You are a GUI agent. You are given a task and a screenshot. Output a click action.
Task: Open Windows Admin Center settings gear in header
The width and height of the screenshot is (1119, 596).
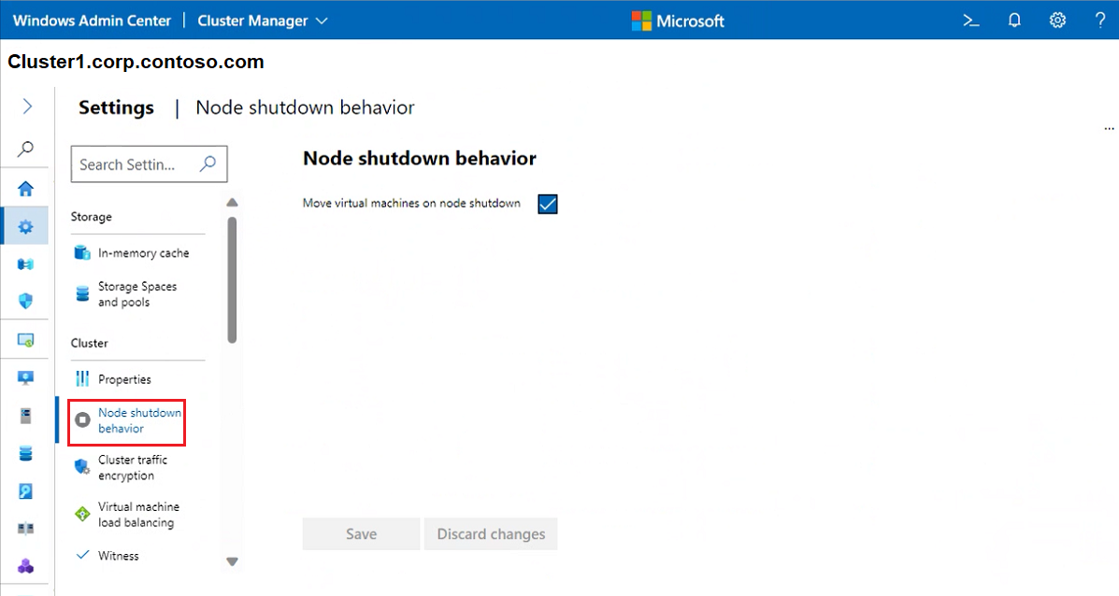pyautogui.click(x=1057, y=21)
